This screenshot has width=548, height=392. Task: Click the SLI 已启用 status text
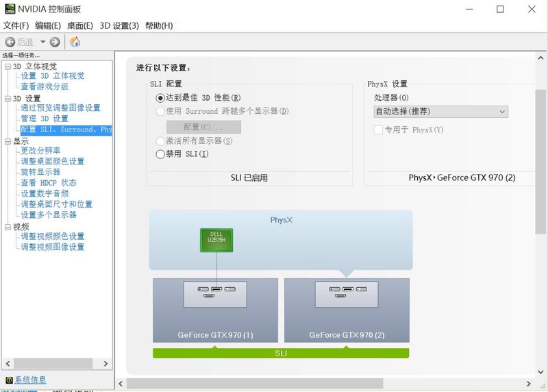[249, 178]
